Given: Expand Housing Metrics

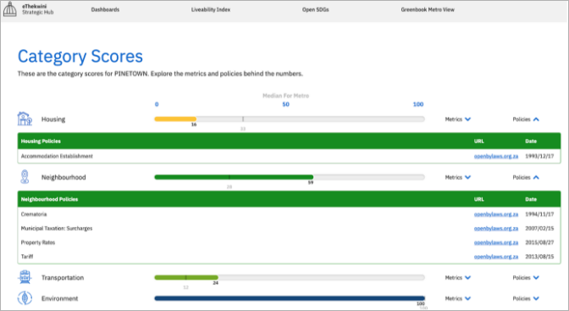Looking at the screenshot, I should tap(457, 119).
